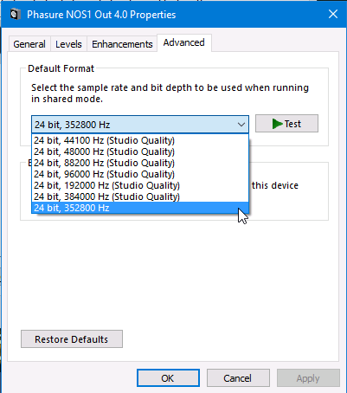Collapse the Default Format combo box arrow

[x=241, y=125]
